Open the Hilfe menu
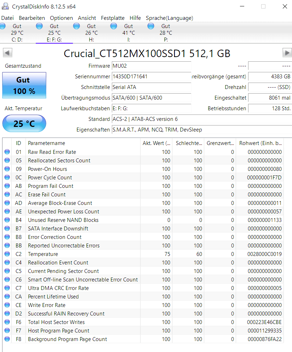The height and width of the screenshot is (352, 292). tap(135, 18)
